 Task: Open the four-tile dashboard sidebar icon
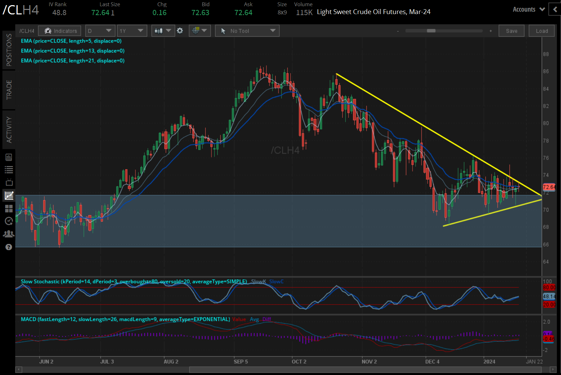[x=9, y=209]
